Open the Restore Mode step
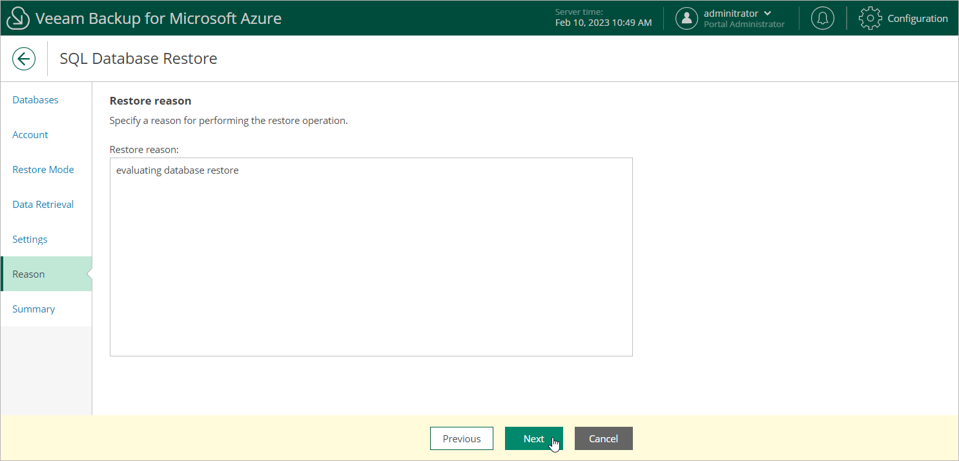The width and height of the screenshot is (959, 461). [x=43, y=170]
